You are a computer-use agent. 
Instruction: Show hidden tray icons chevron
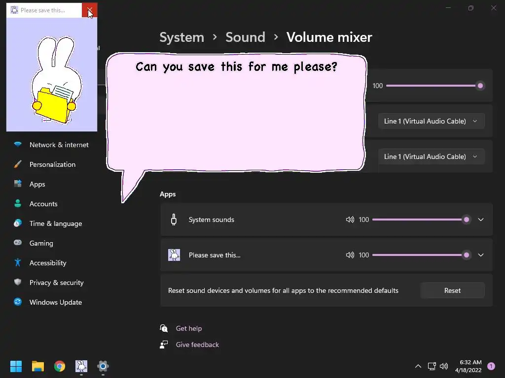418,366
